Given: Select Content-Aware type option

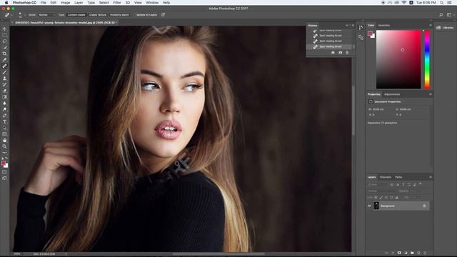Looking at the screenshot, I should (x=76, y=15).
